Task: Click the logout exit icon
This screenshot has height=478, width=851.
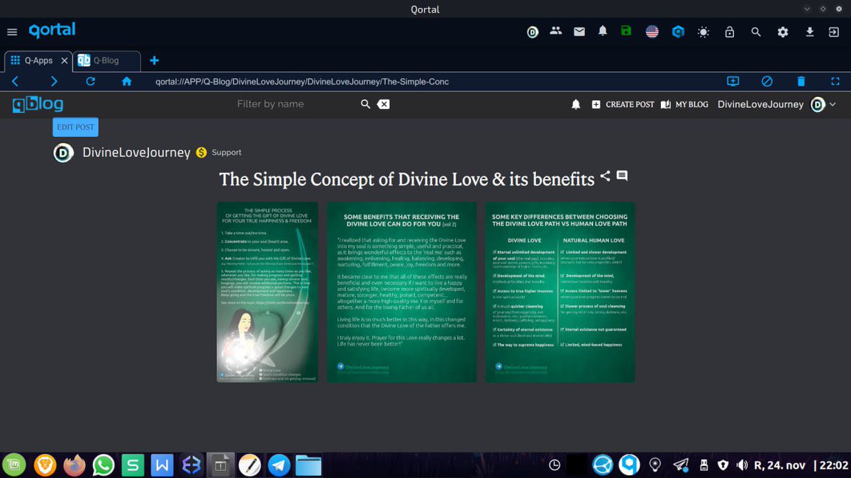Action: pyautogui.click(x=834, y=32)
